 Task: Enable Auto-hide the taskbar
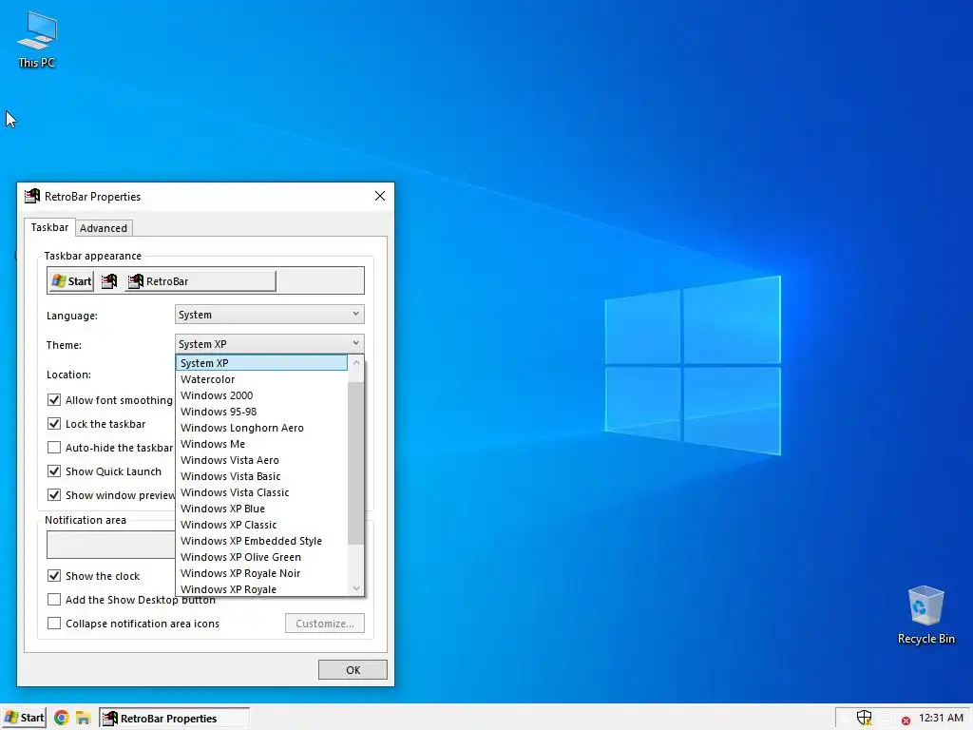tap(54, 447)
